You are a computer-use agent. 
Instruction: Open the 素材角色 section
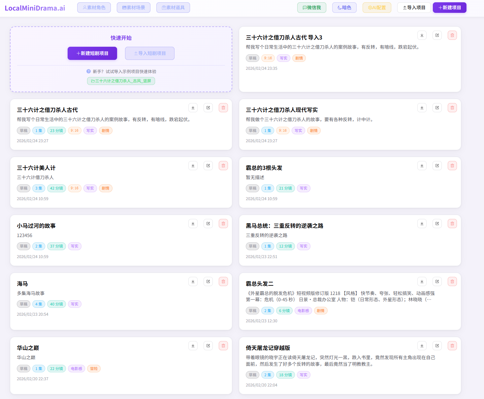pos(94,8)
